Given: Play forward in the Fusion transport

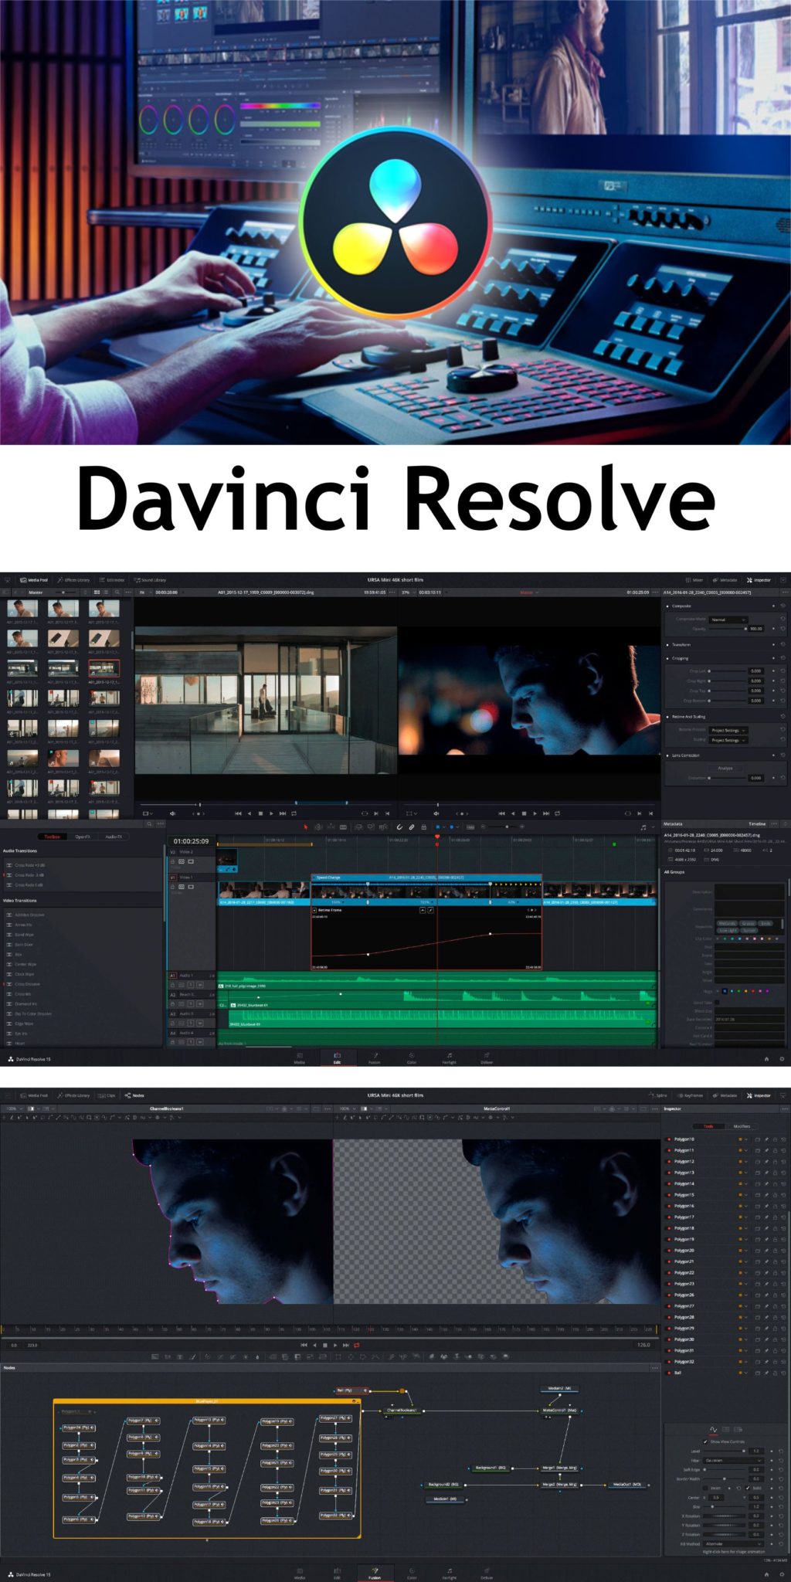Looking at the screenshot, I should (x=335, y=1345).
